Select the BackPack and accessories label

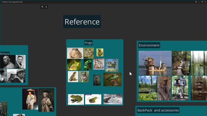(x=158, y=110)
